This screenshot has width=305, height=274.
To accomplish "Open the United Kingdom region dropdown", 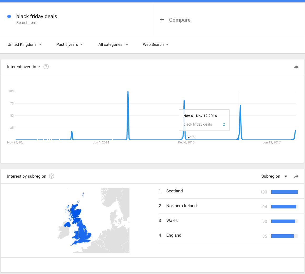I will pos(24,44).
